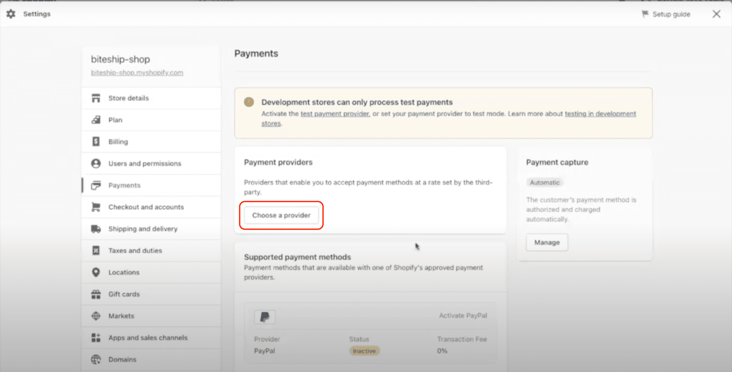Open biteship-shop.myshopify.com store link

click(x=137, y=72)
